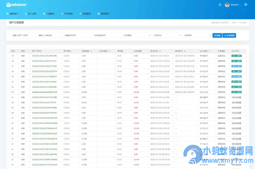Click gray status badge in row 26

point(237,123)
